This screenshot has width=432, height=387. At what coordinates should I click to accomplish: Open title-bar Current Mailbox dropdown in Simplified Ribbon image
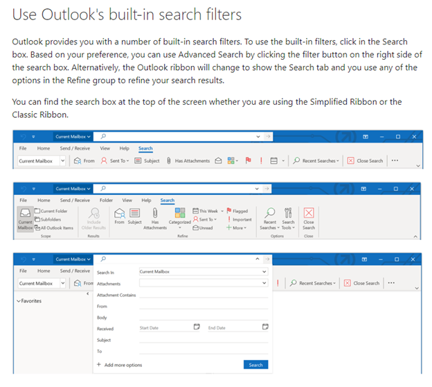pyautogui.click(x=73, y=137)
